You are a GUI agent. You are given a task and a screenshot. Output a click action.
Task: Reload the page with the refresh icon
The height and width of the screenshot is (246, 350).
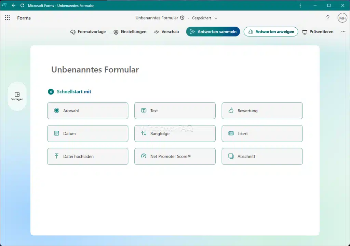pos(22,5)
